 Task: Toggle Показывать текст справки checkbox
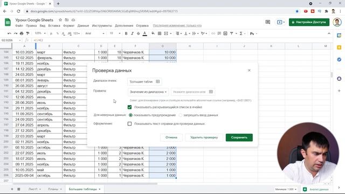[129, 123]
